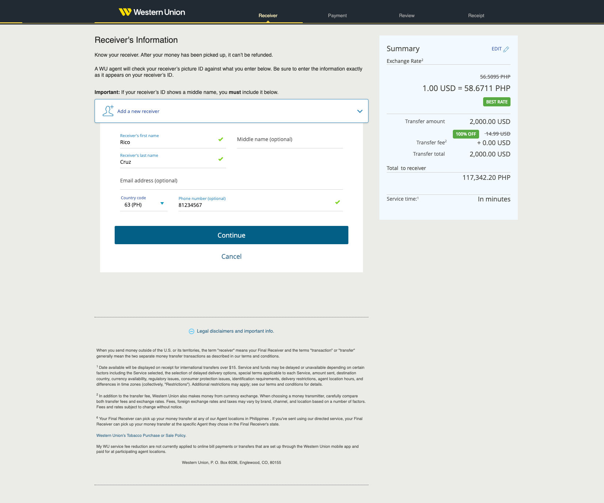Click the BEST RATE badge
This screenshot has width=604, height=503.
497,102
